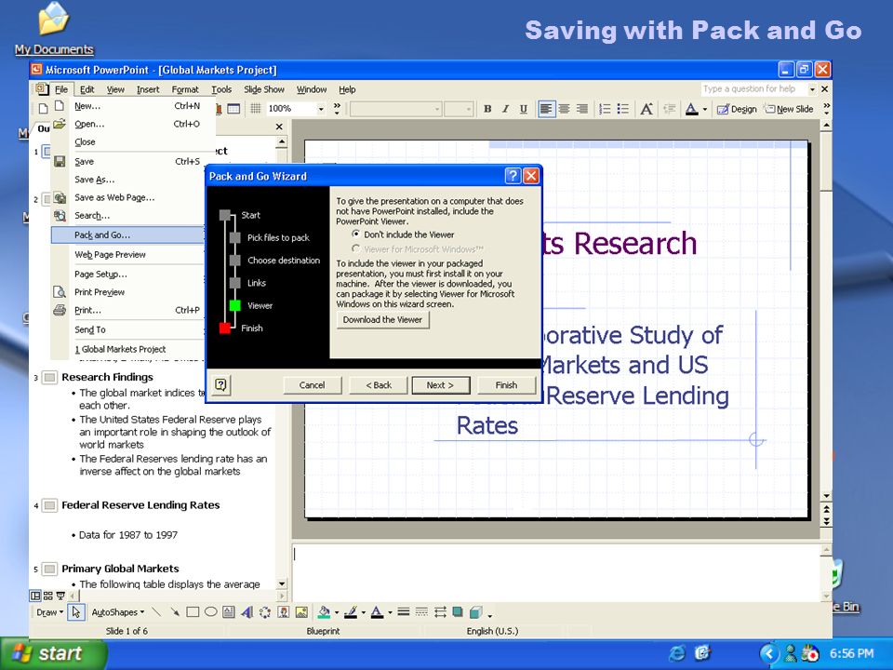
Task: Click Finish button in the wizard
Action: coord(506,385)
